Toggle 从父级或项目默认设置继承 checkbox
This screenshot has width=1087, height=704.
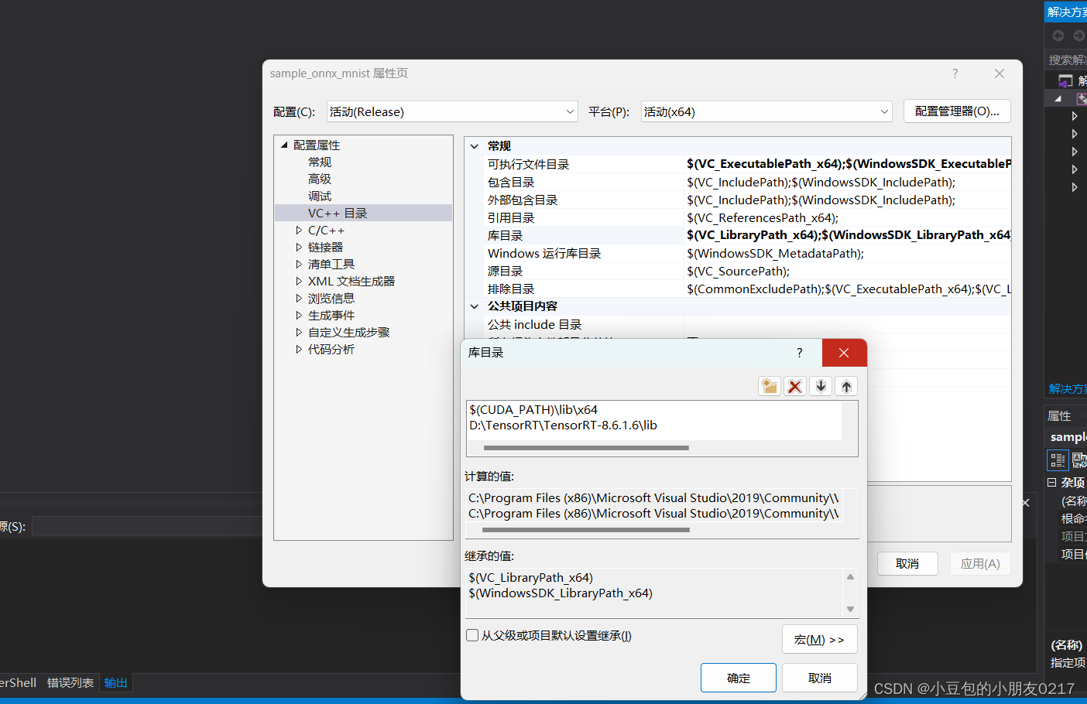[x=472, y=635]
